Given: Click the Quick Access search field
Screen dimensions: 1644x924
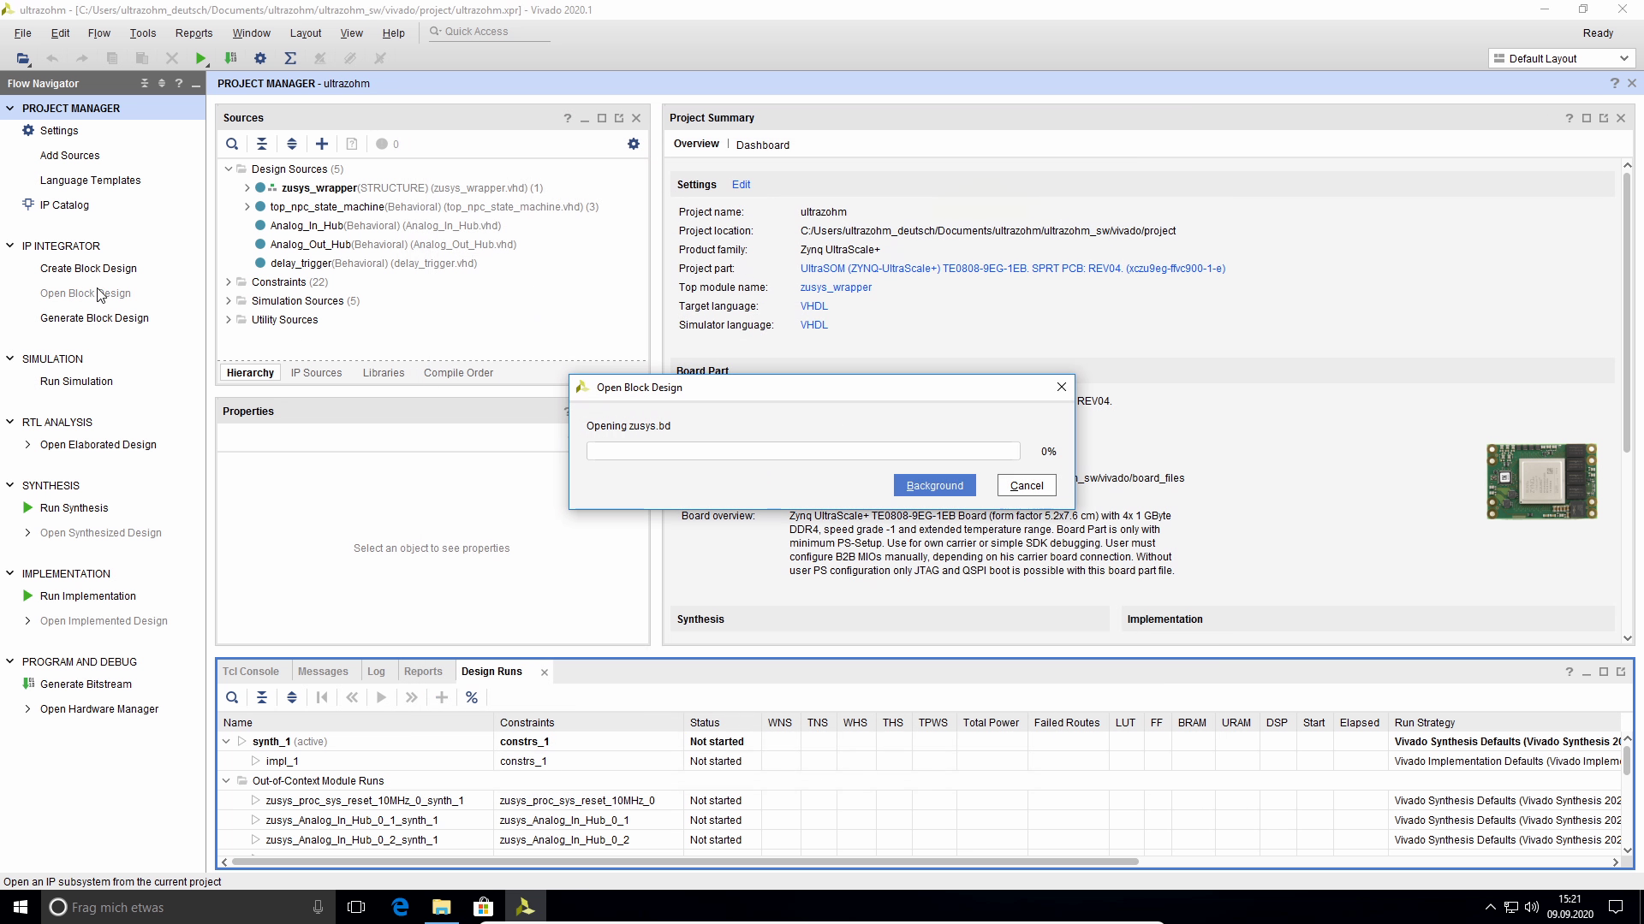Looking at the screenshot, I should pos(492,32).
